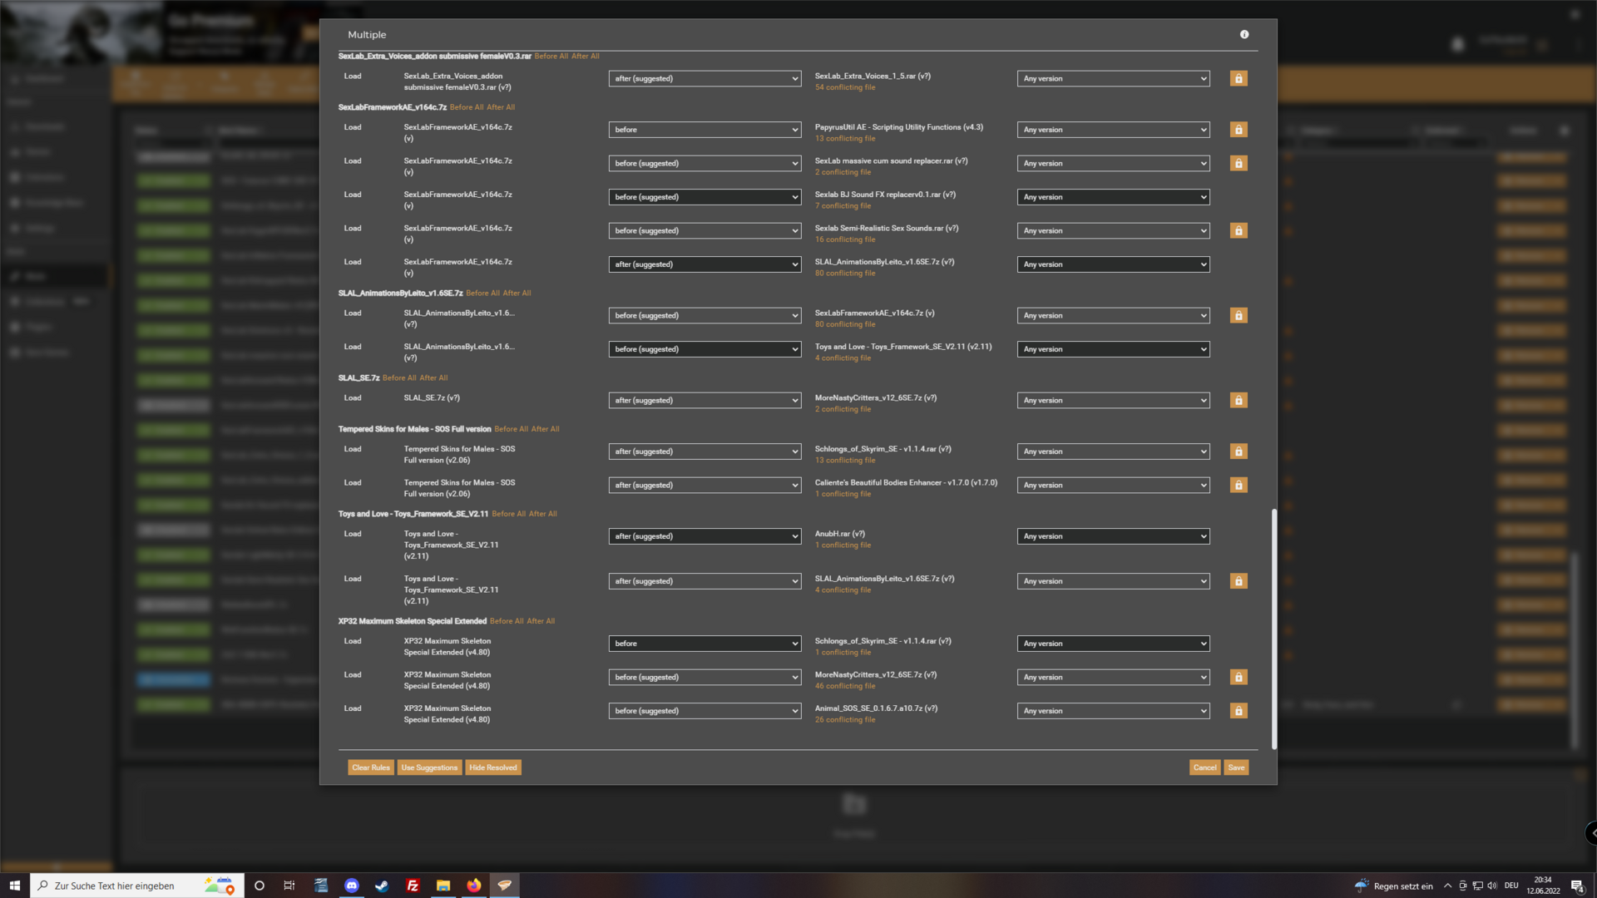Image resolution: width=1597 pixels, height=898 pixels.
Task: Click After All for Tempered Skins for Males group
Action: 546,429
